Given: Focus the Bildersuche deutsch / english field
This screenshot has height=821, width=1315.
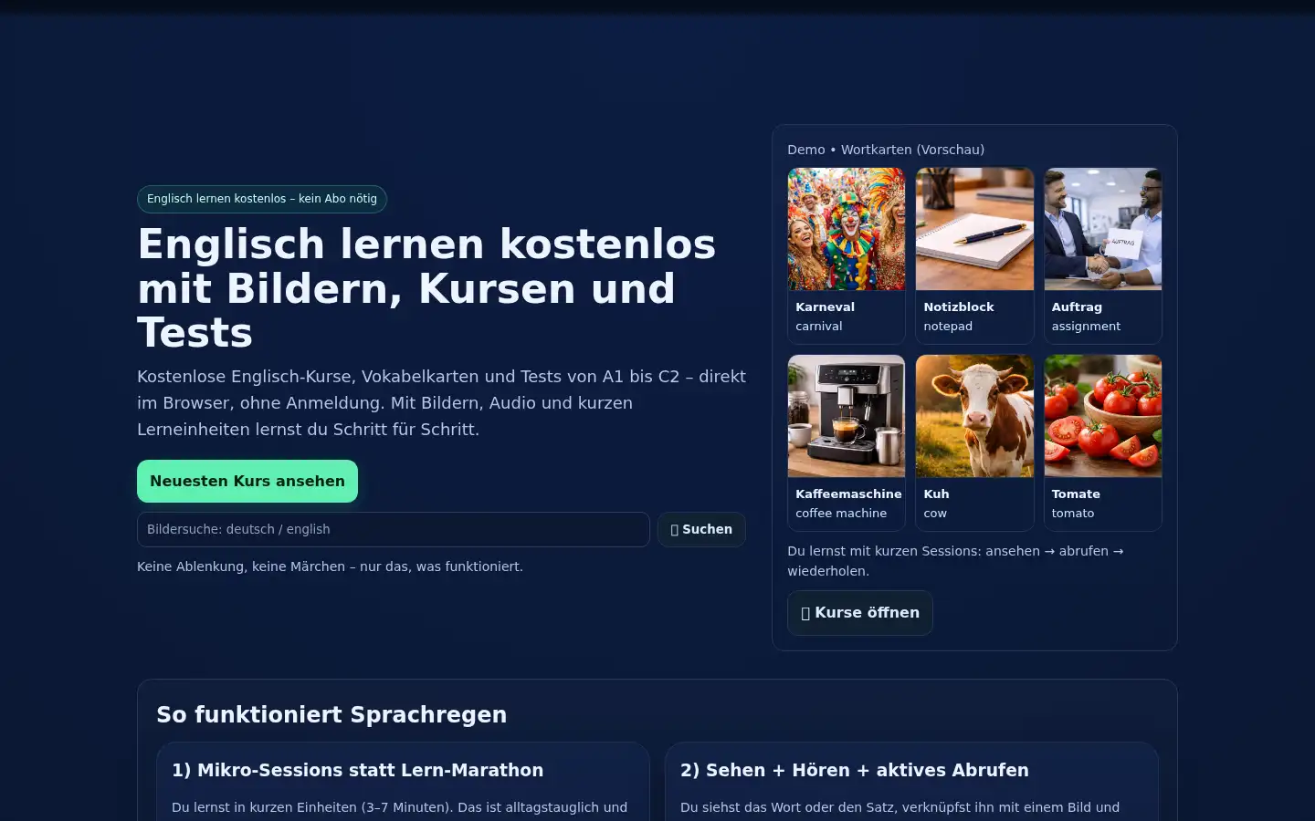Looking at the screenshot, I should click(394, 529).
